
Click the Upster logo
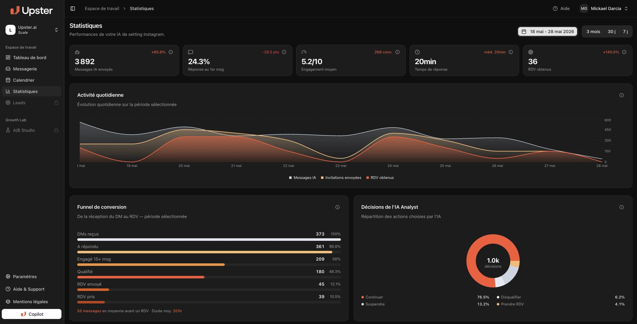(31, 10)
